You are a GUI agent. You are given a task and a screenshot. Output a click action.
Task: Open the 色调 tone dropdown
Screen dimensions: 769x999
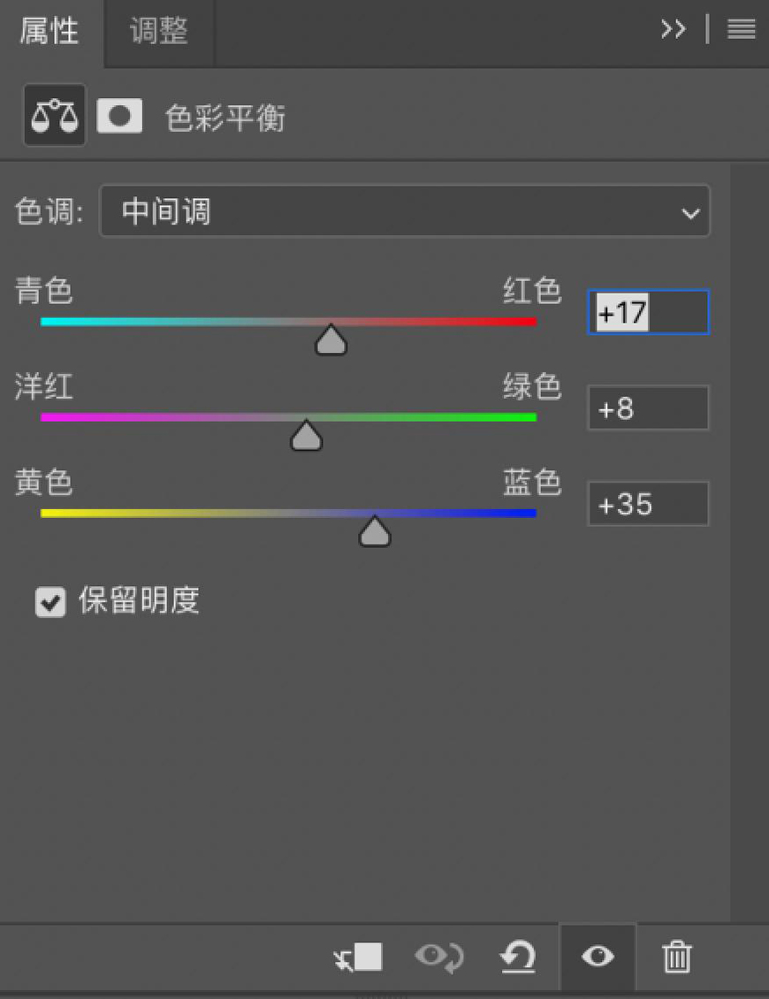(405, 212)
